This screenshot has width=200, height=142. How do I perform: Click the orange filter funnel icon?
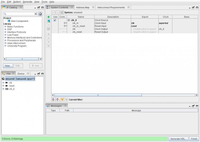(62, 100)
